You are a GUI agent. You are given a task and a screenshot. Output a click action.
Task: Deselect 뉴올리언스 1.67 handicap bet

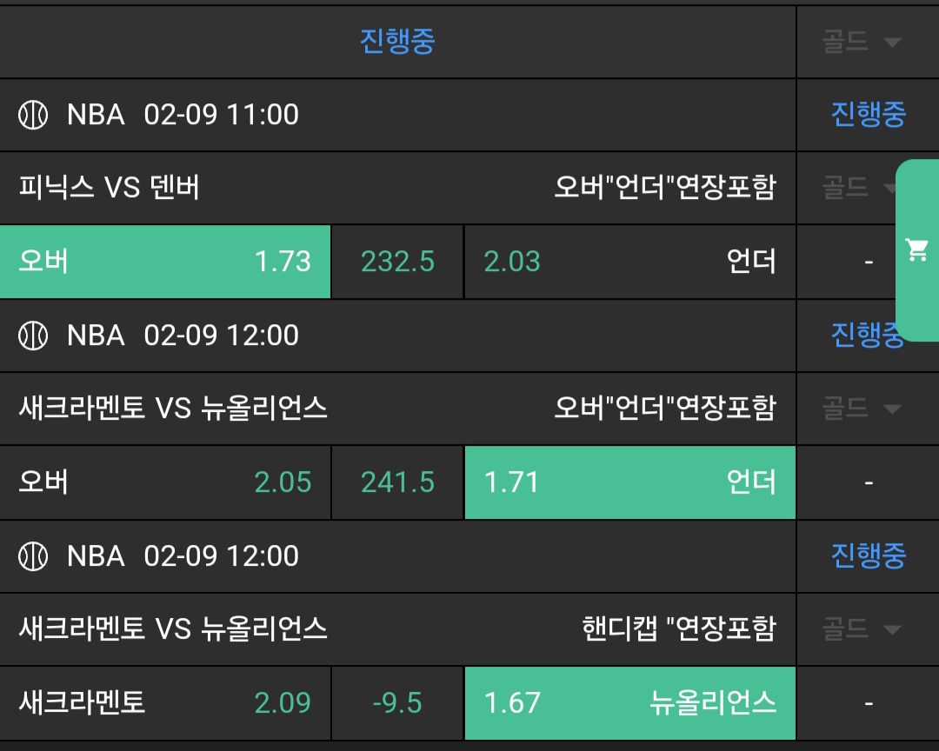[x=629, y=703]
